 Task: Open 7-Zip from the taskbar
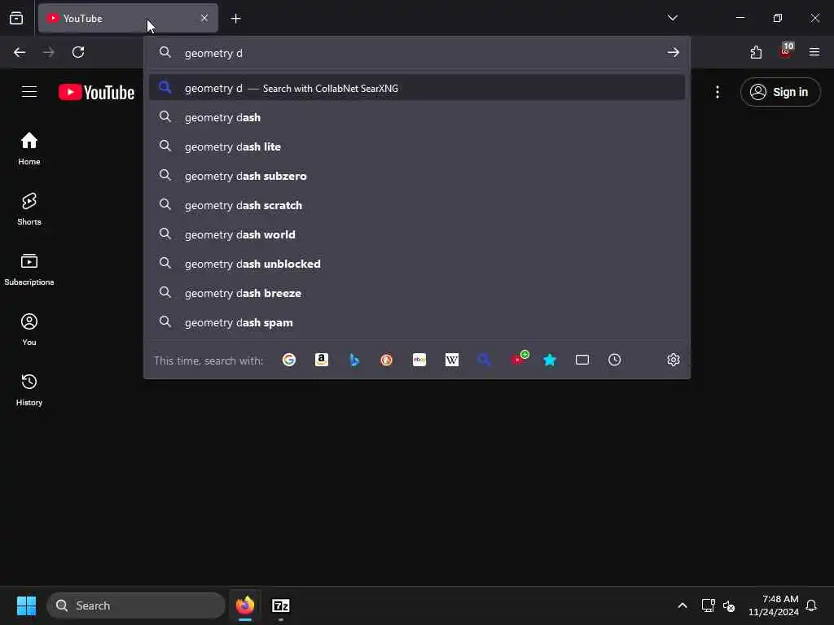coord(281,605)
